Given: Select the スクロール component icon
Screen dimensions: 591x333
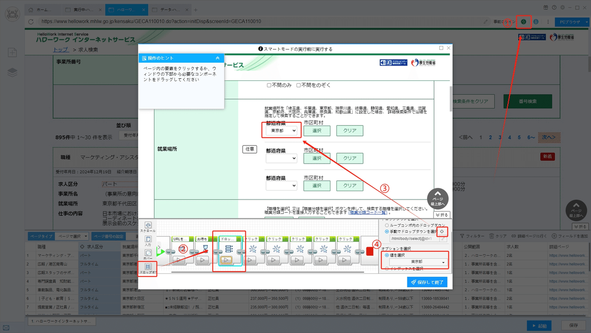Looking at the screenshot, I should coord(148,225).
